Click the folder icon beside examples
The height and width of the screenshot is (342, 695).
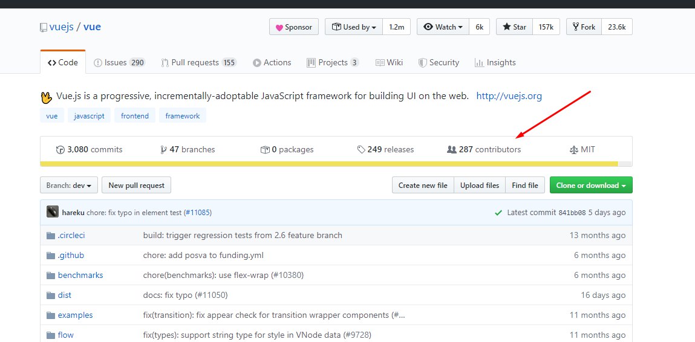pos(51,315)
